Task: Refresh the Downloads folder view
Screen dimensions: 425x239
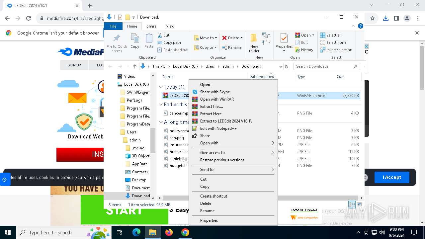Action: 287,66
